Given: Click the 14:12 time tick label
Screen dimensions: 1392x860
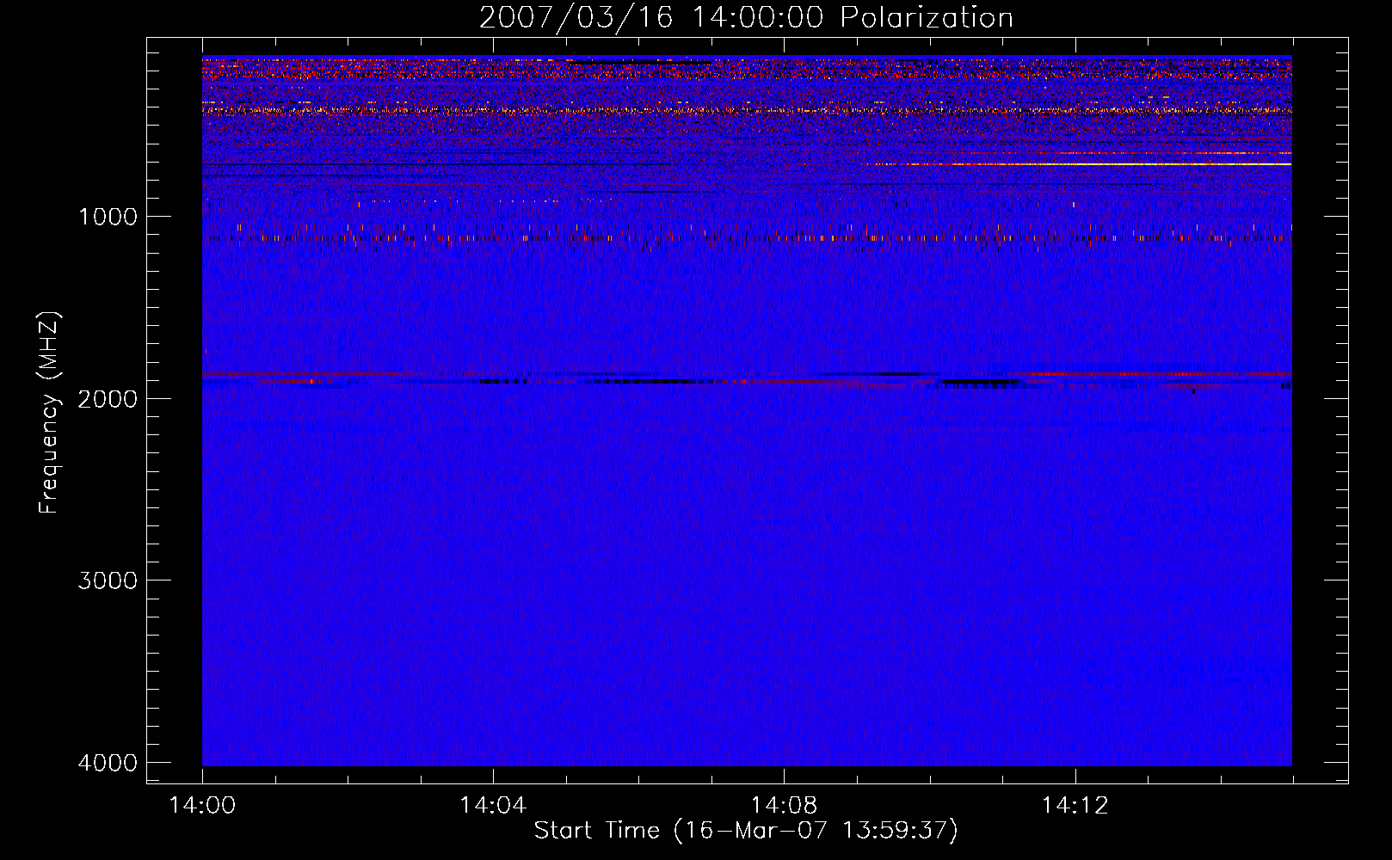Looking at the screenshot, I should (1075, 806).
